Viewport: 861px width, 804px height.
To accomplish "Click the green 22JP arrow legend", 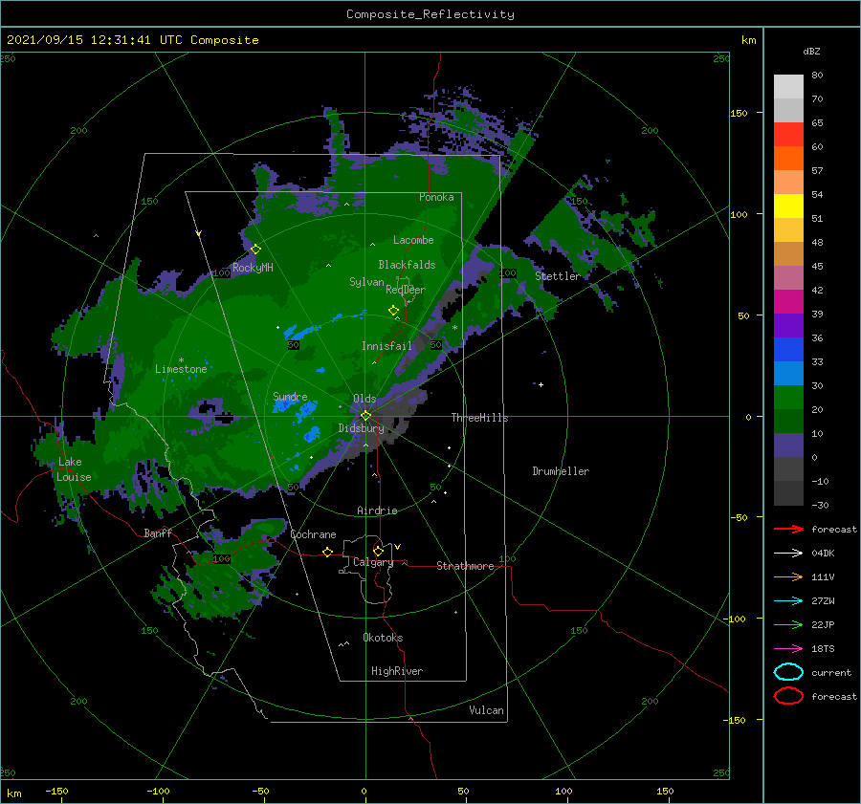I will pos(788,624).
